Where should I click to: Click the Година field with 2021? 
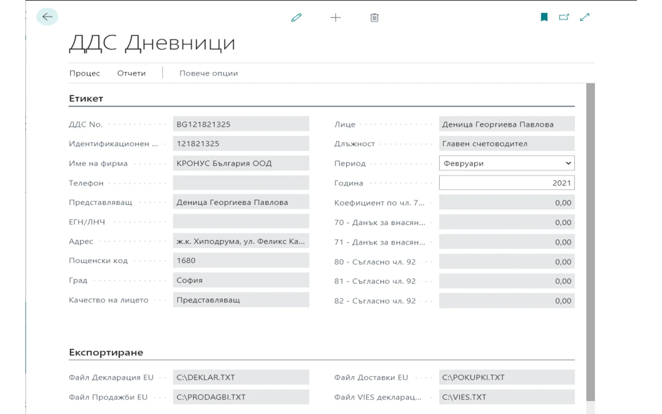pyautogui.click(x=507, y=183)
